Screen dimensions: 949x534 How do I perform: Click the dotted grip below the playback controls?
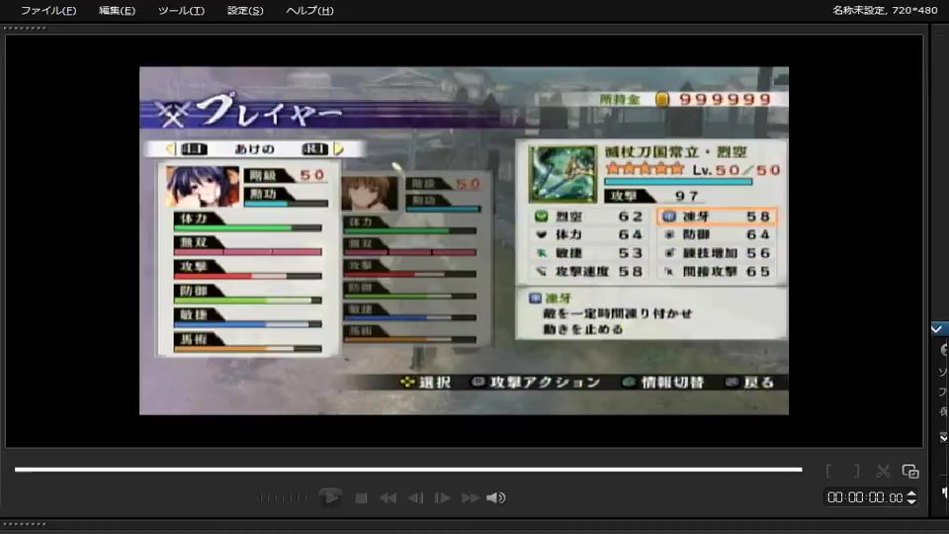tap(25, 524)
